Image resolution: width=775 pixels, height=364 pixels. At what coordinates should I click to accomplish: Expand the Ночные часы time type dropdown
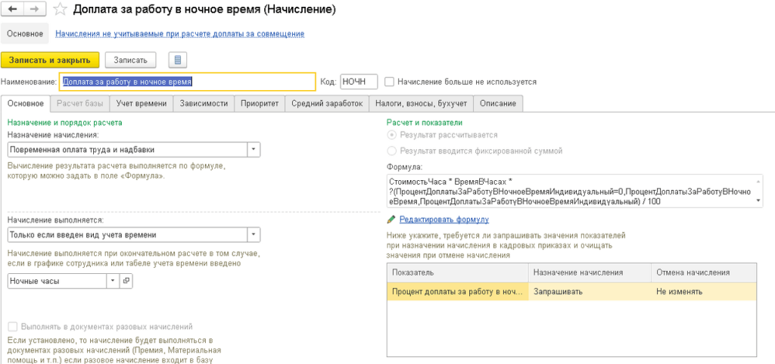coord(114,281)
